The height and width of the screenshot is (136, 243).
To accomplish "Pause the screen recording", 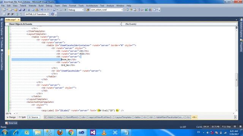I will (235, 127).
